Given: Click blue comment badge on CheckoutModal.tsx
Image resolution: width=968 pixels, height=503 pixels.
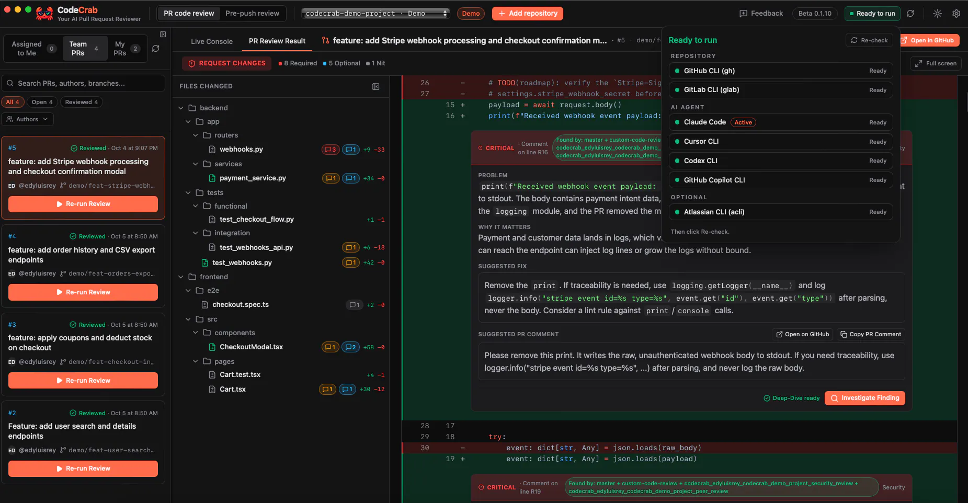Looking at the screenshot, I should click(x=350, y=347).
